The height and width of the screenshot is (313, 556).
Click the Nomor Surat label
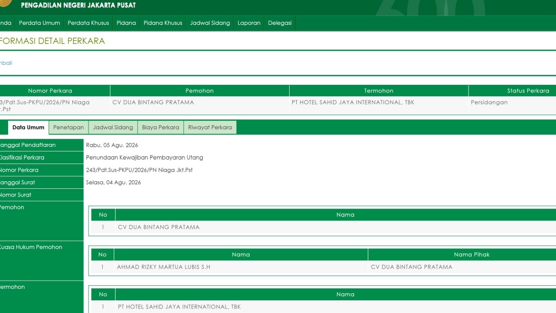(x=16, y=195)
